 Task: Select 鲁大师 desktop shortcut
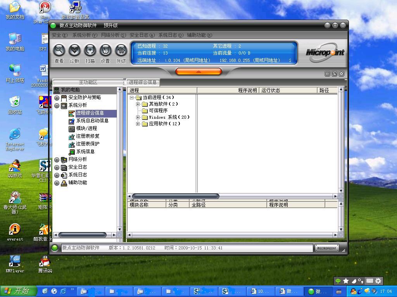pyautogui.click(x=15, y=203)
